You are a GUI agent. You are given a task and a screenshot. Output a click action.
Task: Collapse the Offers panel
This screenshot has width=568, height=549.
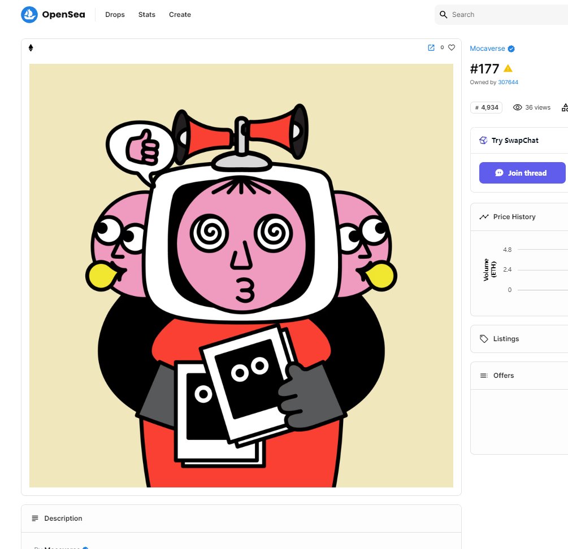[519, 376]
